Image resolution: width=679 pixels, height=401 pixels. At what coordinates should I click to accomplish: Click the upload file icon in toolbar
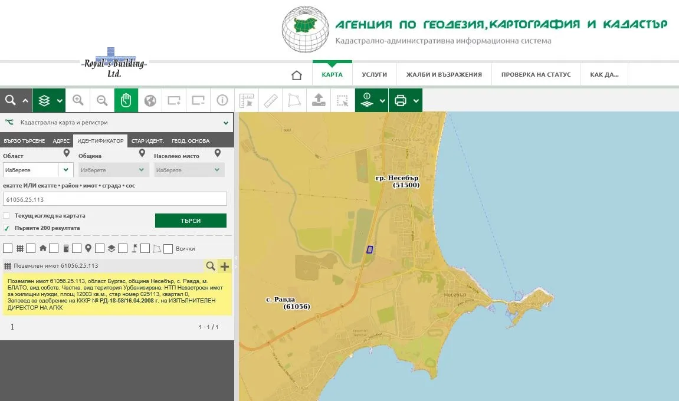pos(319,100)
